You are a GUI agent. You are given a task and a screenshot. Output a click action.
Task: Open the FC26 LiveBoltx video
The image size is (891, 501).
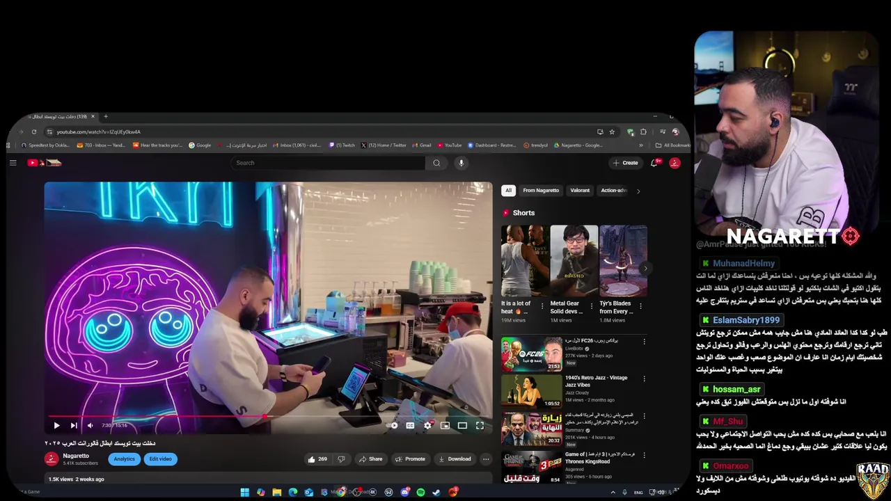click(x=531, y=354)
